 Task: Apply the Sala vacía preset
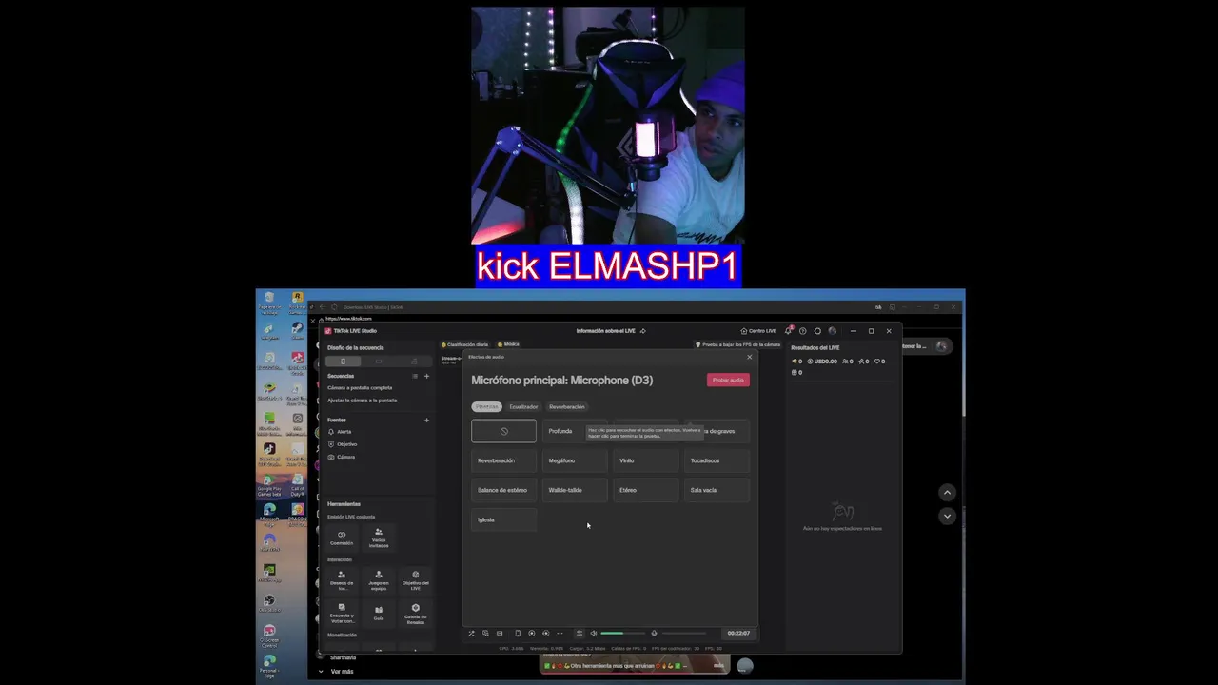(717, 490)
